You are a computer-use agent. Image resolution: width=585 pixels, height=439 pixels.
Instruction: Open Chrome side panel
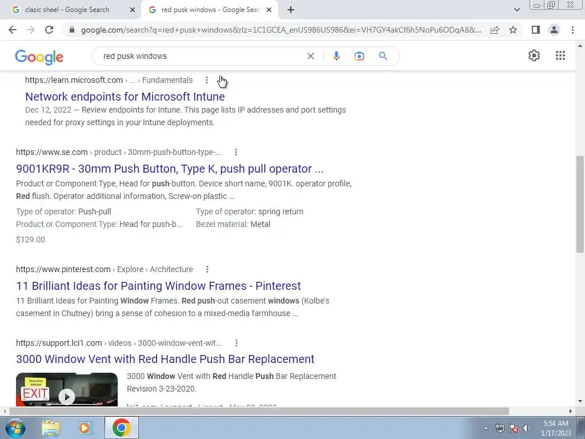click(536, 30)
